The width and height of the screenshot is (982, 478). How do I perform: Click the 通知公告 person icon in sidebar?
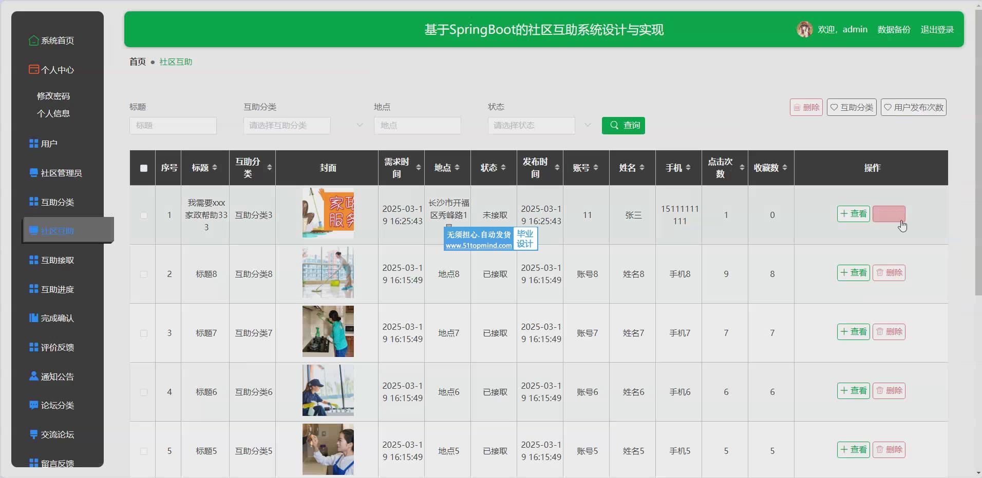pos(33,376)
